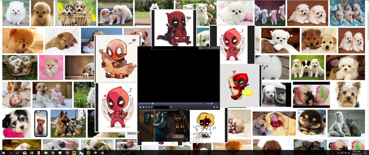Open the green app icon on taskbar
Image resolution: width=369 pixels, height=155 pixels.
coord(88,153)
